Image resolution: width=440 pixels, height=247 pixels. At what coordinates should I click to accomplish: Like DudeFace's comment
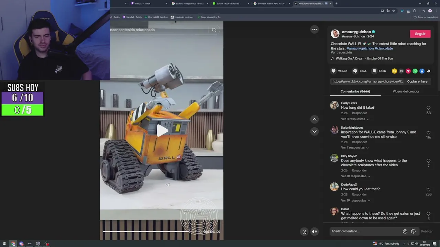click(428, 189)
